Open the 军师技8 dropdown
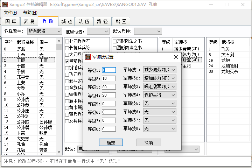The width and height of the screenshot is (252, 168). [160, 128]
